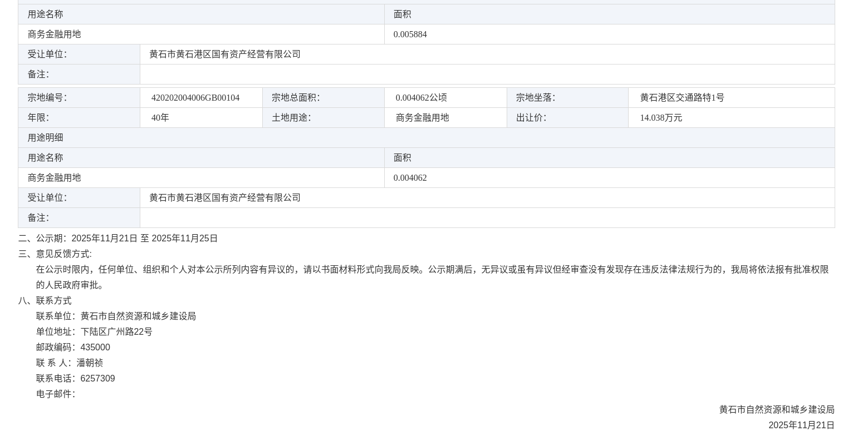Image resolution: width=848 pixels, height=431 pixels.
Task: Click the 宗地总面积 value 0.004062公顷
Action: pos(421,98)
